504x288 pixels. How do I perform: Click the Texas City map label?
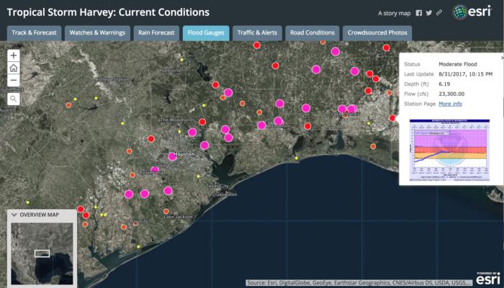(217, 186)
